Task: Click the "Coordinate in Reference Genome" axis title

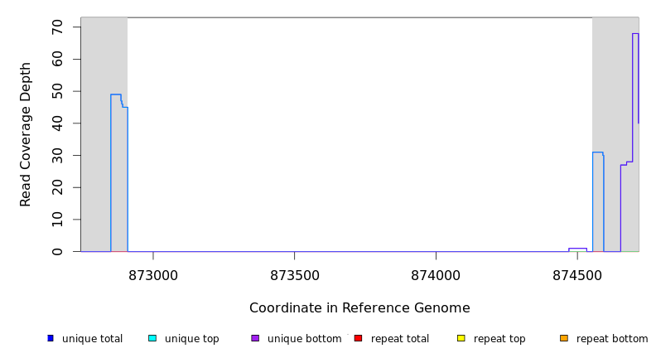Action: (x=359, y=308)
